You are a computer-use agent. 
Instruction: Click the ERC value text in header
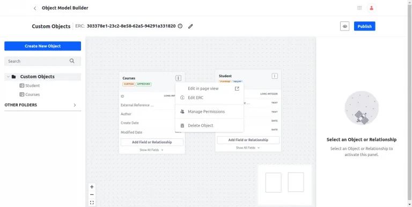131,26
